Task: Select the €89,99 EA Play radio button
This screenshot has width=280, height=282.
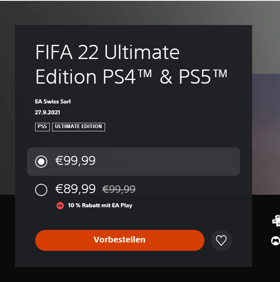Action: [x=41, y=190]
